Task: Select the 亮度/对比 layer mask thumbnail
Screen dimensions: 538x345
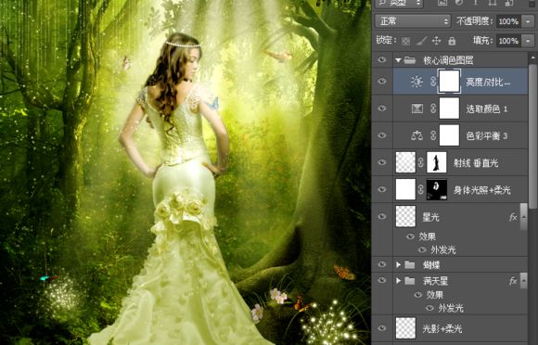Action: (450, 82)
